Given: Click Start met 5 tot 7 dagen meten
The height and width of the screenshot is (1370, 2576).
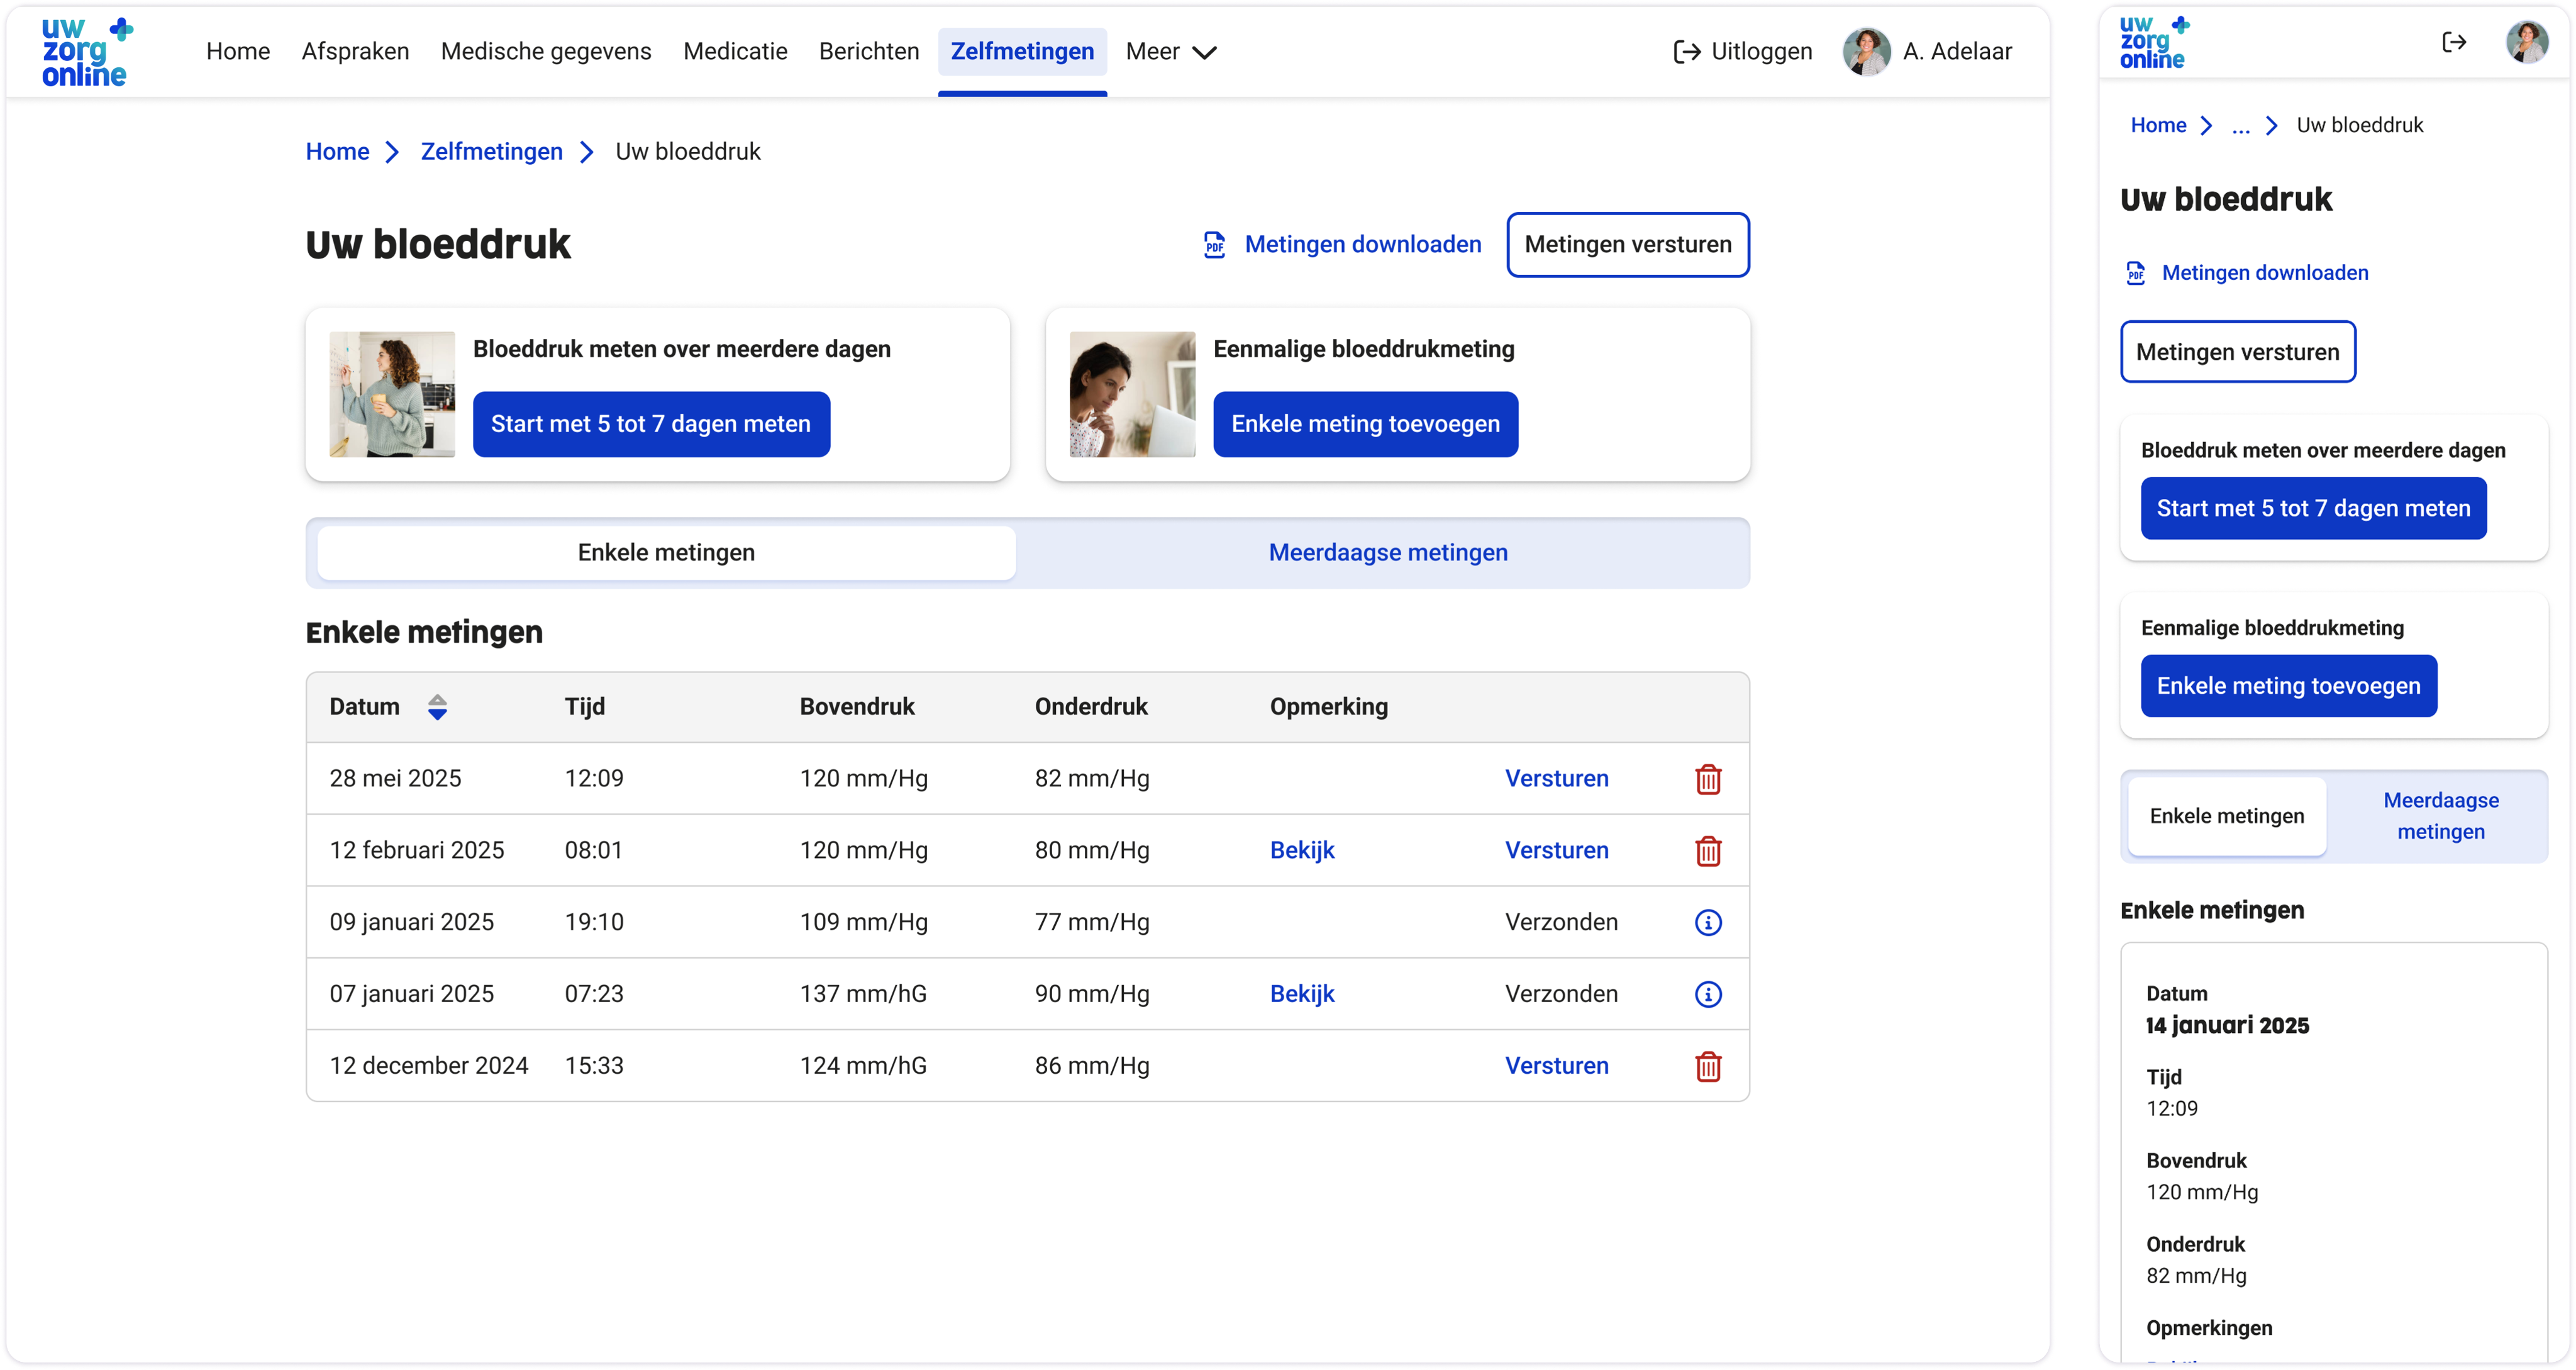Looking at the screenshot, I should click(651, 424).
